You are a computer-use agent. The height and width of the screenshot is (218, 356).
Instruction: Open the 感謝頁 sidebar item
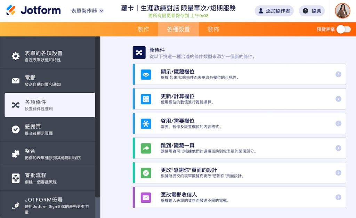[48, 129]
